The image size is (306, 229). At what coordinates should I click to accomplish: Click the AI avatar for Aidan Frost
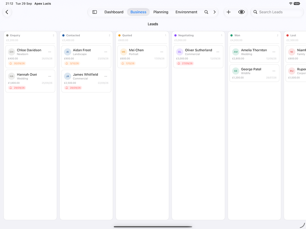tap(68, 52)
